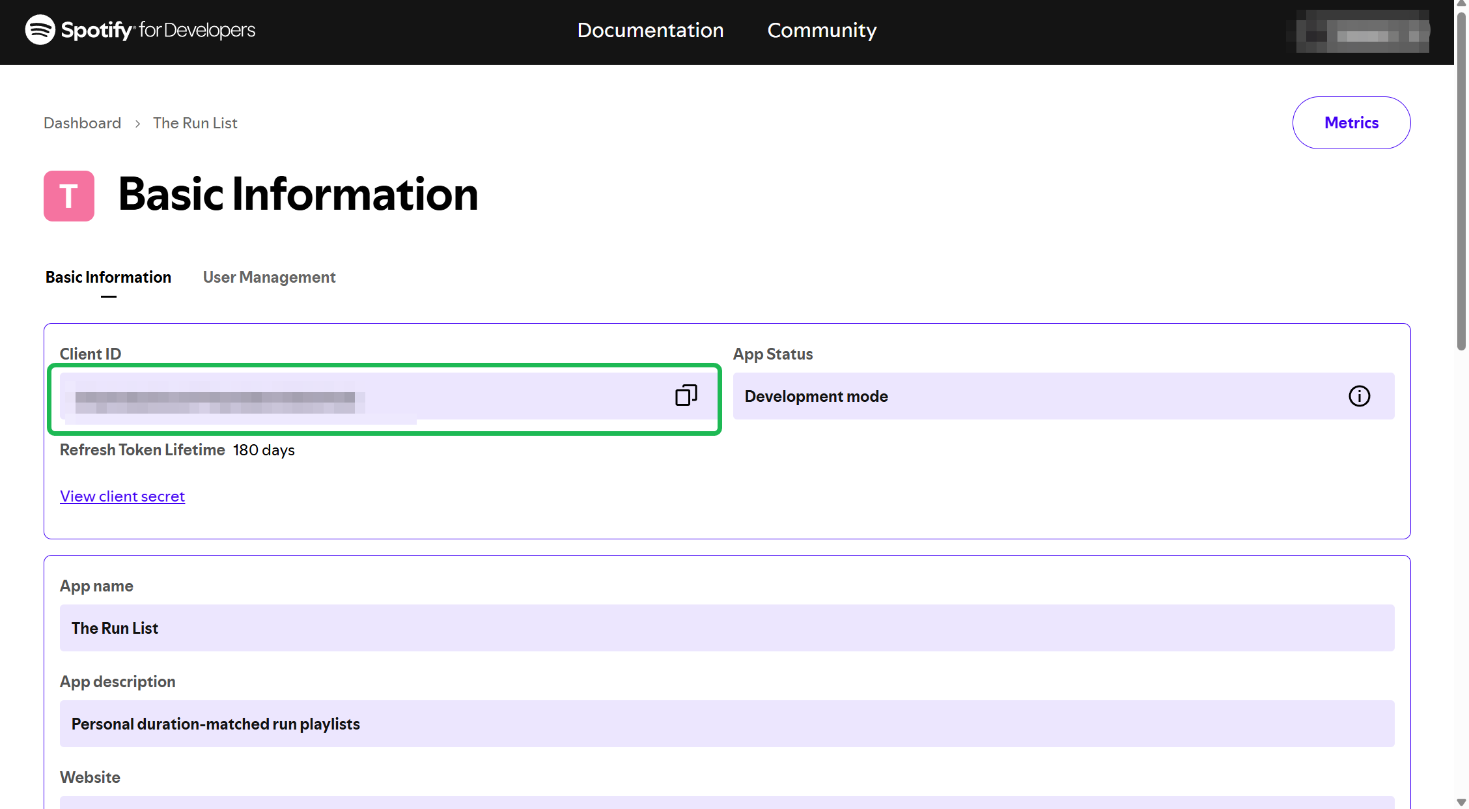Click the Website label
The height and width of the screenshot is (809, 1469).
tap(90, 778)
